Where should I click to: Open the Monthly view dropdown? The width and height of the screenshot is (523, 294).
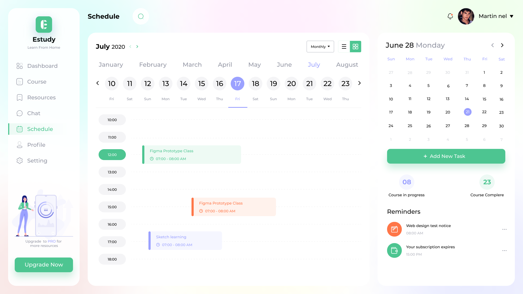pos(320,47)
